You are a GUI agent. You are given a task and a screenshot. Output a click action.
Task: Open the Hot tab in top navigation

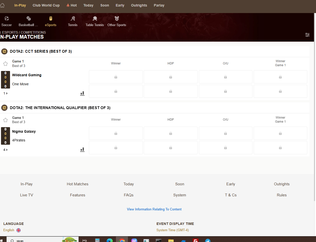(x=72, y=5)
